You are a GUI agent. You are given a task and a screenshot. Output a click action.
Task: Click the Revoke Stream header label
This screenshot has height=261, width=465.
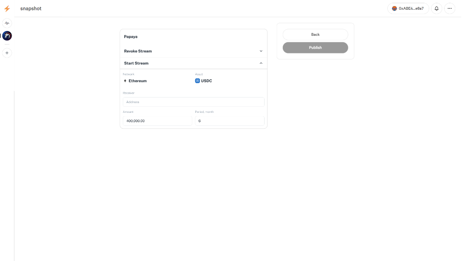[x=138, y=51]
